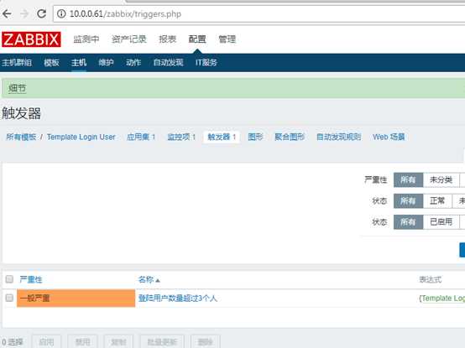Switch to the 应用集 1 tab
Screen dimensions: 465x348
pos(141,137)
